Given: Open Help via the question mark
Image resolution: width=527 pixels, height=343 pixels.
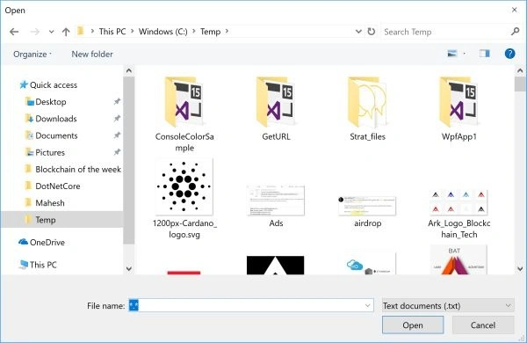Looking at the screenshot, I should (x=509, y=54).
